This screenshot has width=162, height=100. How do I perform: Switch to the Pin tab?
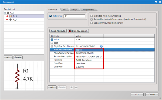64,9
